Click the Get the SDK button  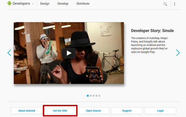click(x=60, y=111)
